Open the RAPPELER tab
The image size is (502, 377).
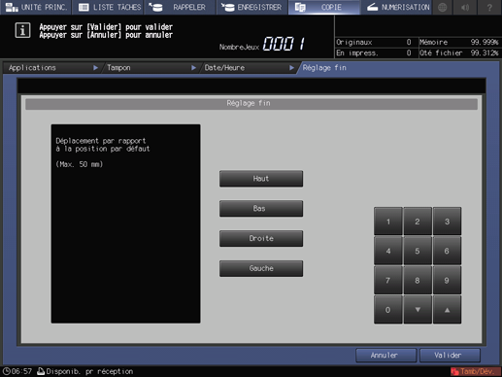[180, 7]
